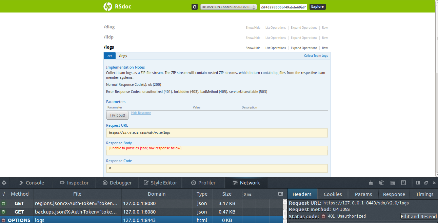Open Raw link for /logs

click(325, 48)
